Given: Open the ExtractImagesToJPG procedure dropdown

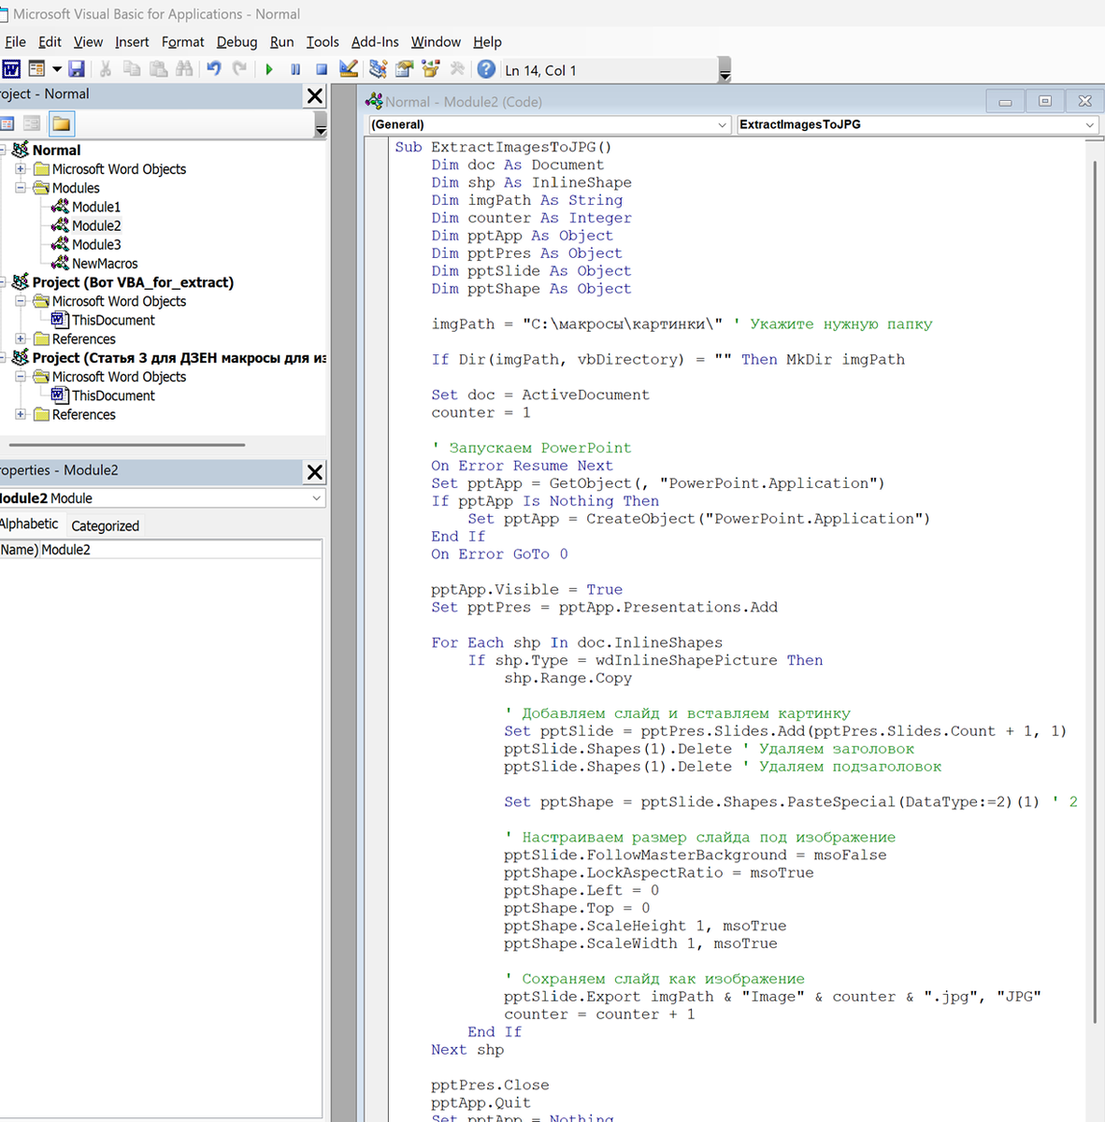Looking at the screenshot, I should [x=1089, y=124].
